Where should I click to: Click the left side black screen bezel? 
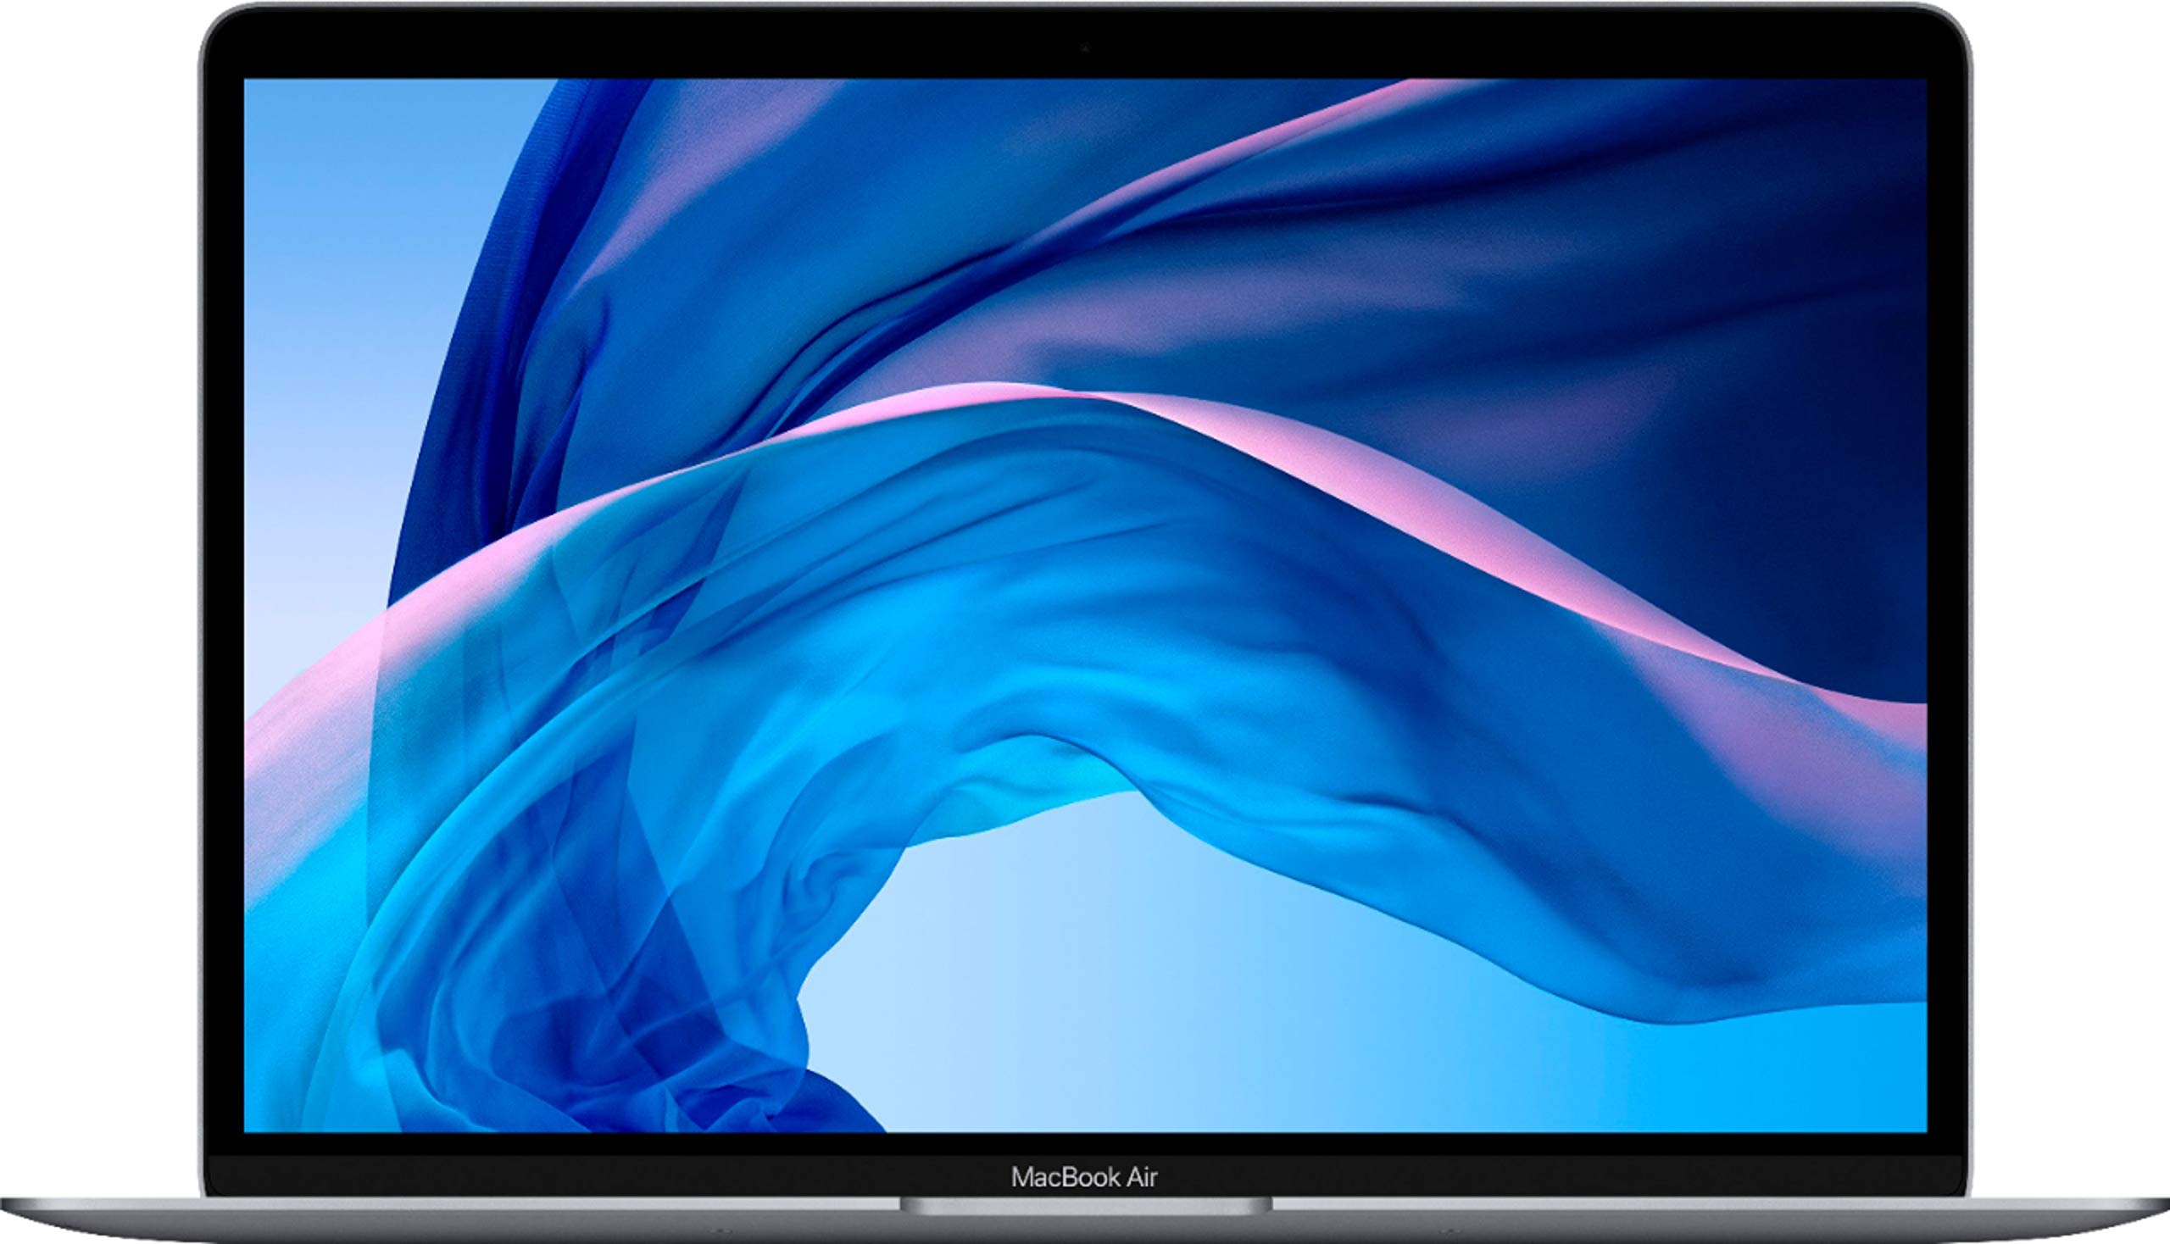tap(224, 598)
